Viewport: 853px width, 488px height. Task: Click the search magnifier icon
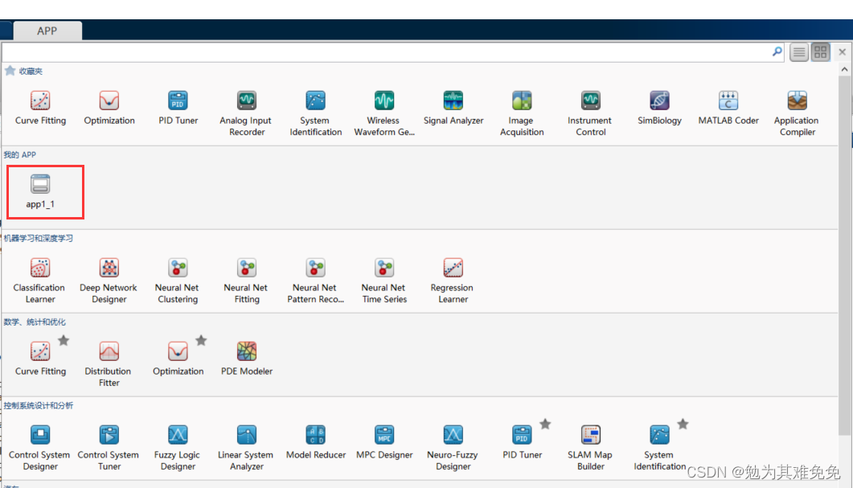(777, 51)
